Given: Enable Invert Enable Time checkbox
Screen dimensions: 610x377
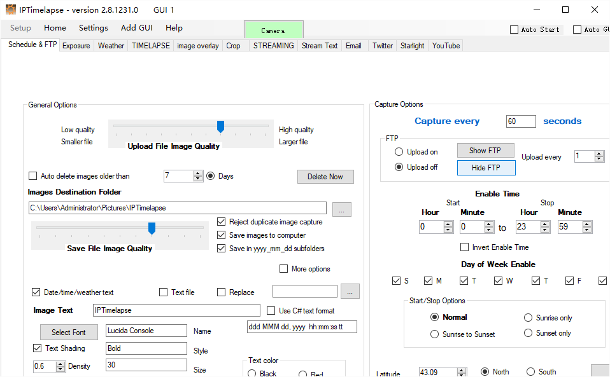Looking at the screenshot, I should (464, 247).
